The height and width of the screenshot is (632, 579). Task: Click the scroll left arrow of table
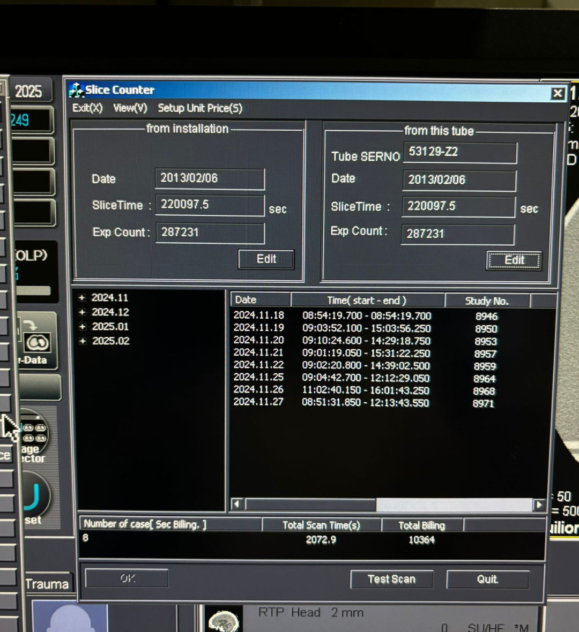pos(237,504)
